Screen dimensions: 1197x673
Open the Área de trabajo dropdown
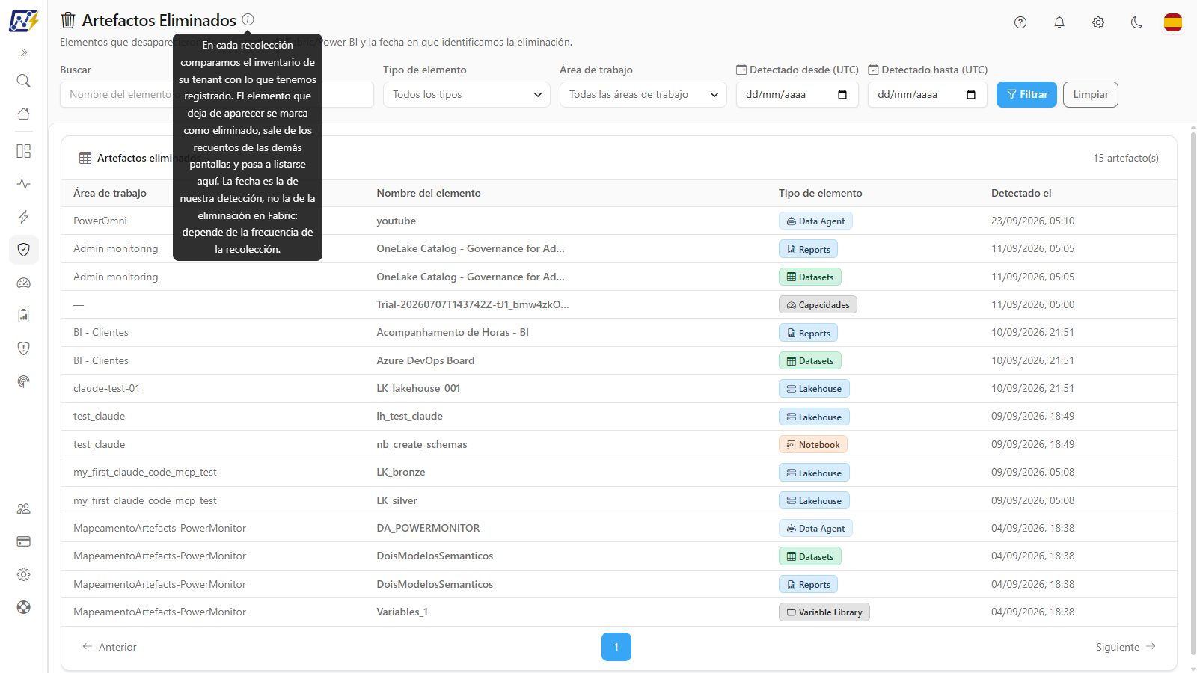[643, 95]
